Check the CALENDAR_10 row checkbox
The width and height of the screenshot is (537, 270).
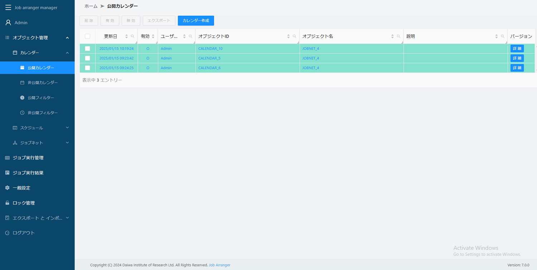[87, 49]
